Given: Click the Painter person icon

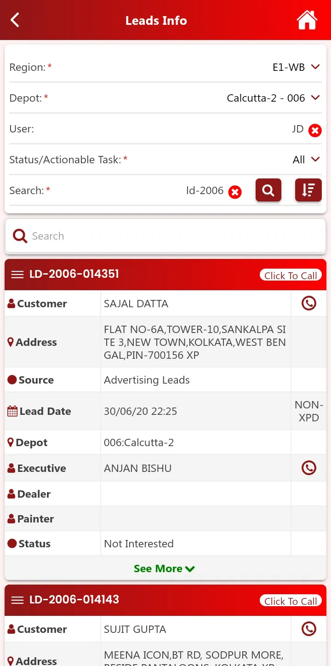Looking at the screenshot, I should tap(11, 519).
